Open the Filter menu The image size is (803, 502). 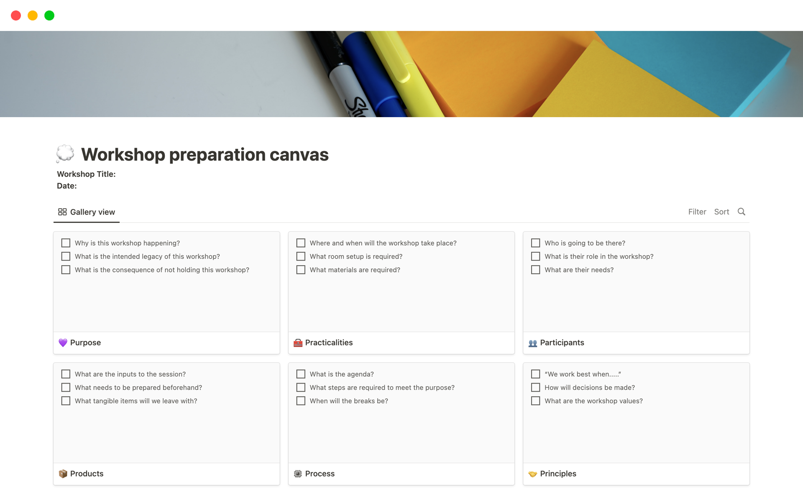(x=697, y=212)
